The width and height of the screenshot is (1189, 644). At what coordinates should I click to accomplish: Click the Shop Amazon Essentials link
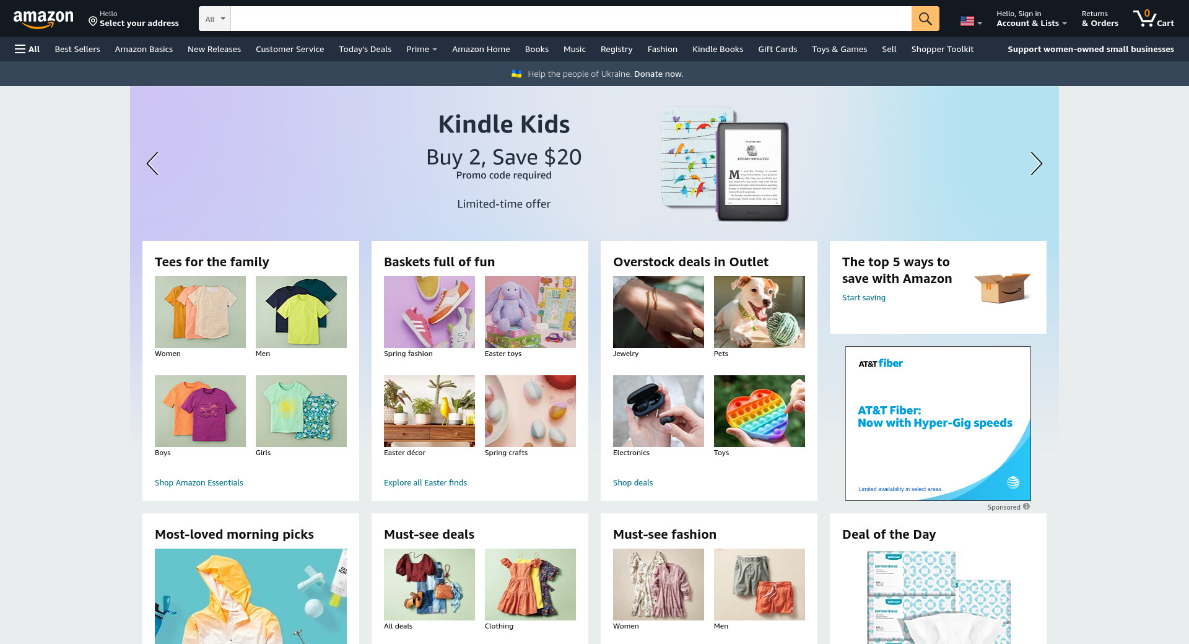click(x=199, y=482)
